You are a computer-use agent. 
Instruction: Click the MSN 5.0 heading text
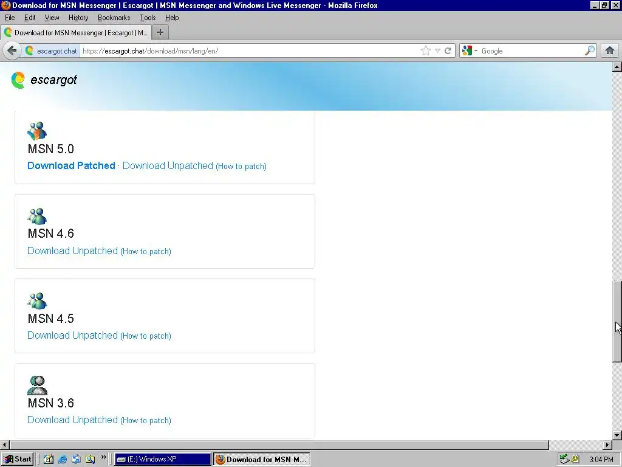tap(51, 149)
